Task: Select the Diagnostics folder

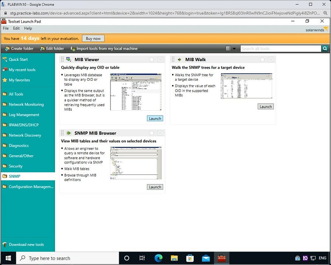Action: click(x=19, y=146)
